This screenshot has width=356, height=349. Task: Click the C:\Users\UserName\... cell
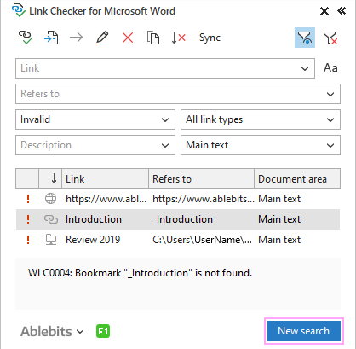[202, 240]
